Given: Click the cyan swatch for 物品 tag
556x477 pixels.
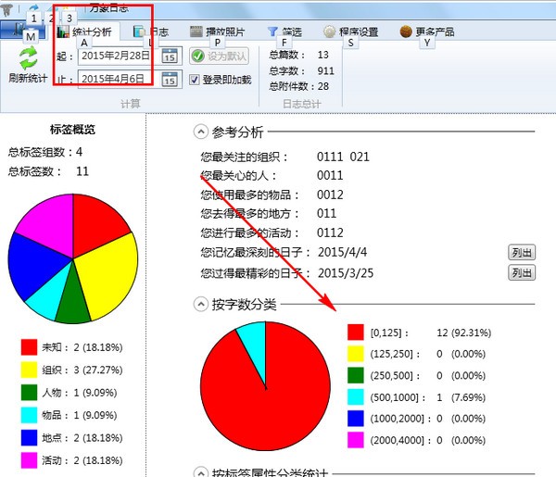Looking at the screenshot, I should [x=29, y=415].
